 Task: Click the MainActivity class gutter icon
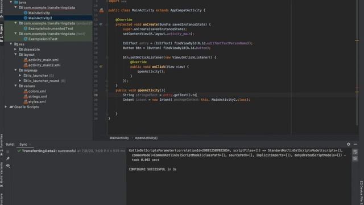pos(101,10)
